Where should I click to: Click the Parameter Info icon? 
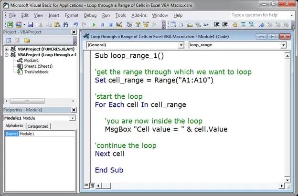(198, 24)
